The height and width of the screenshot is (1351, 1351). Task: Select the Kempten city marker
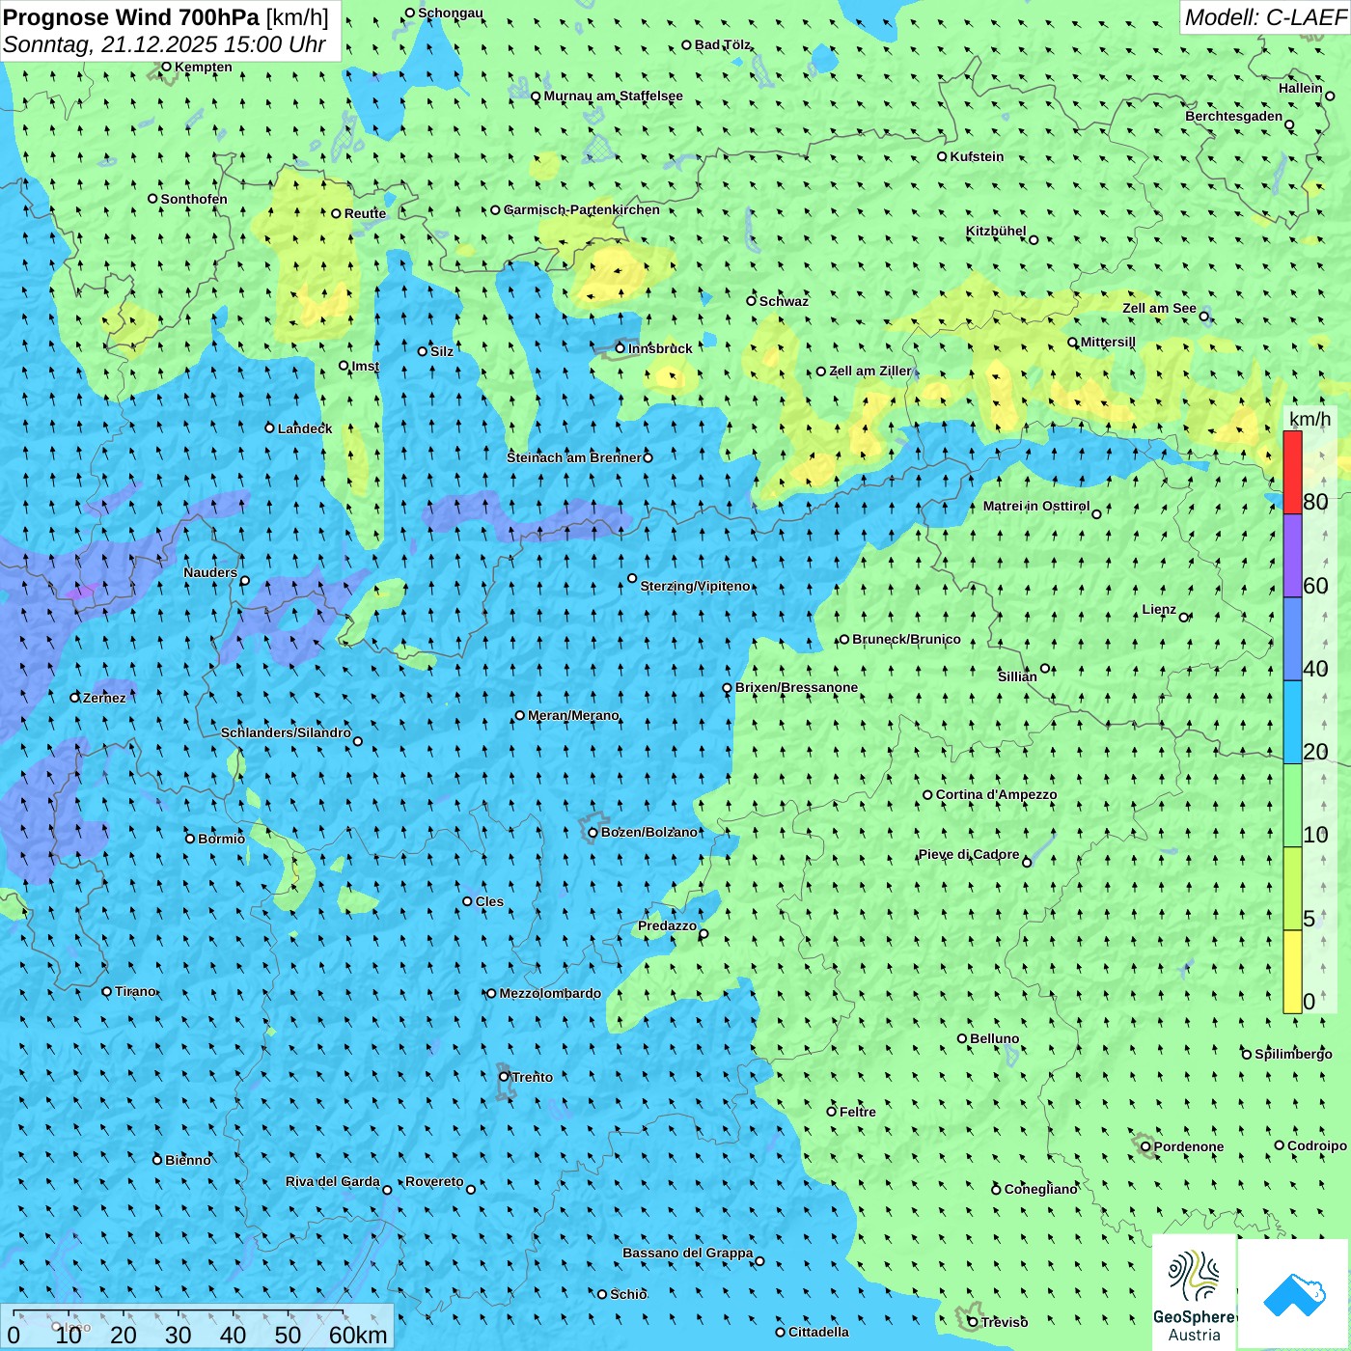(166, 67)
